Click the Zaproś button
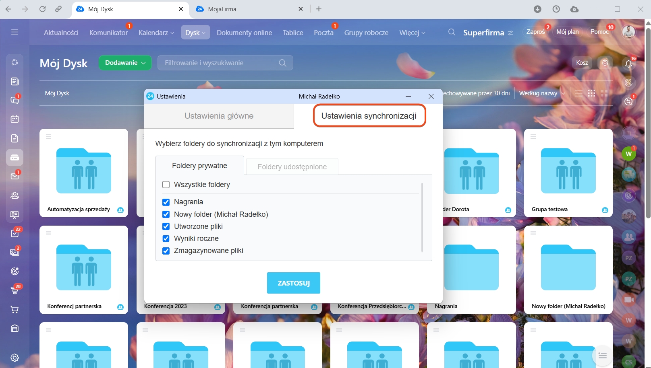651x368 pixels. click(535, 32)
